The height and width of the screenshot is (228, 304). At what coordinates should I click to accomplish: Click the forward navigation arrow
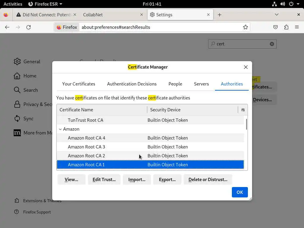point(18,27)
